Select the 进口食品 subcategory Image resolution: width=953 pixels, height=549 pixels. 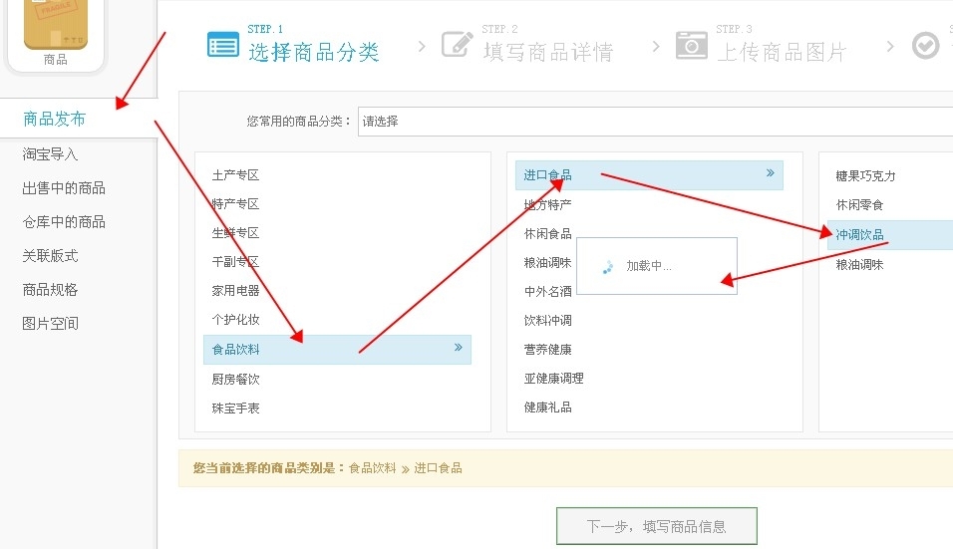pos(649,175)
